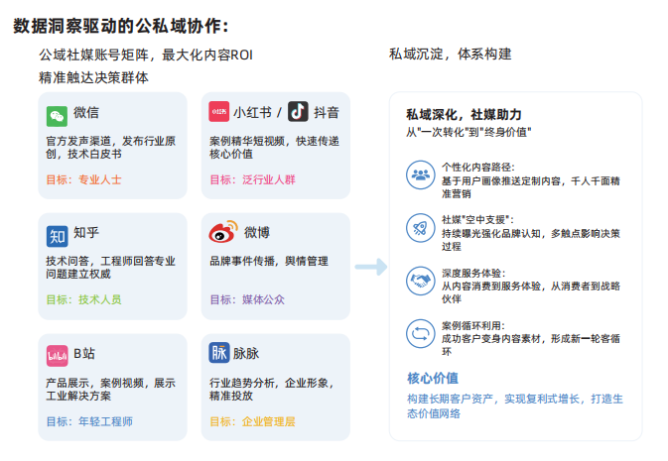The height and width of the screenshot is (461, 668).
Task: Click the blue Maimai 脉 icon
Action: [x=219, y=353]
